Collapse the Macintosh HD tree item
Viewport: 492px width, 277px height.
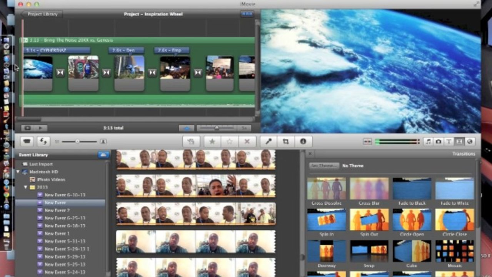18,172
